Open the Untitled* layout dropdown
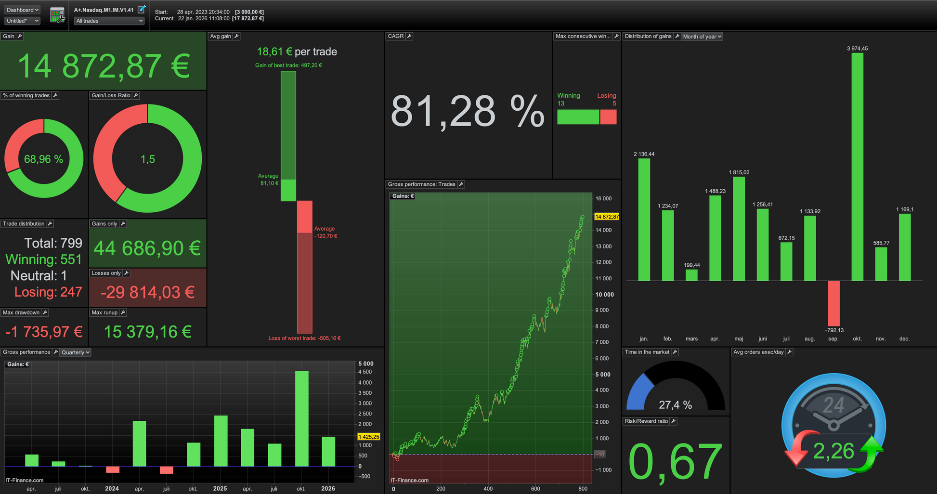937x494 pixels. [22, 21]
